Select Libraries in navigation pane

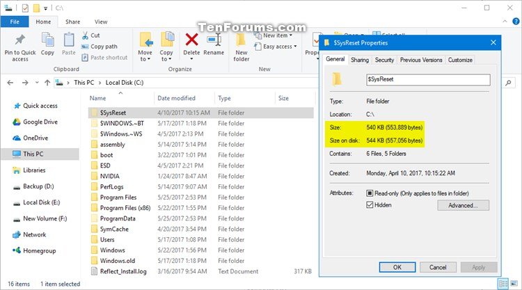pyautogui.click(x=34, y=170)
